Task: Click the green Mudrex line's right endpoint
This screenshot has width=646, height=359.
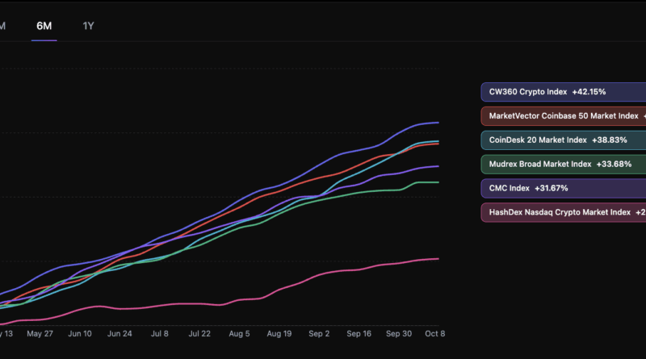Action: pos(438,182)
